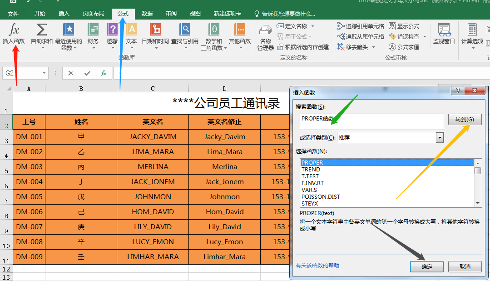Click Trace Dependents (追踪从属单元格)

(x=361, y=36)
